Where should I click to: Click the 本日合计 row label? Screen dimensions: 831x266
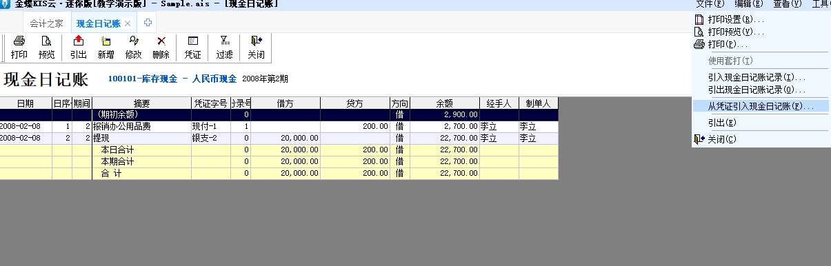(x=117, y=150)
